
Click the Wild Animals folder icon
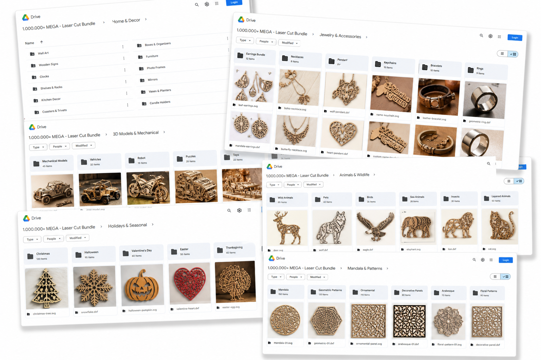pos(272,200)
